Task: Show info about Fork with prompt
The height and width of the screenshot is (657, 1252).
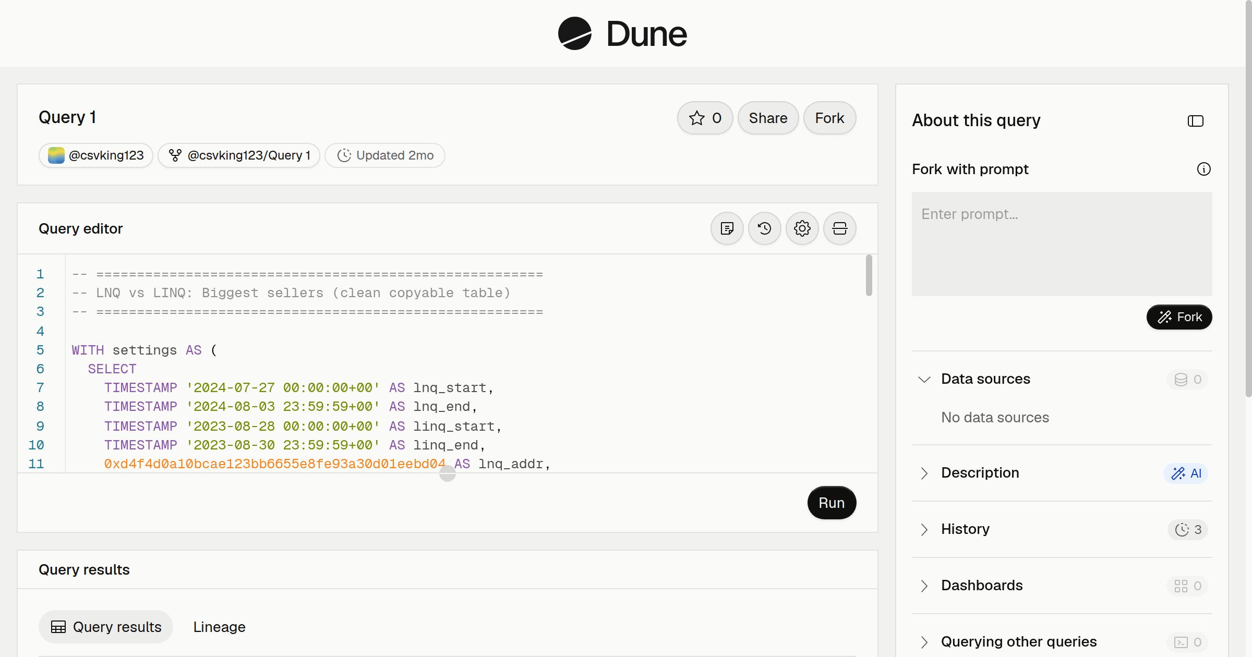Action: pos(1203,169)
